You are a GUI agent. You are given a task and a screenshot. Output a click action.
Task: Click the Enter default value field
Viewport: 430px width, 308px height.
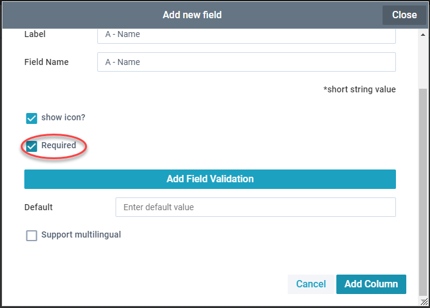[x=255, y=207]
